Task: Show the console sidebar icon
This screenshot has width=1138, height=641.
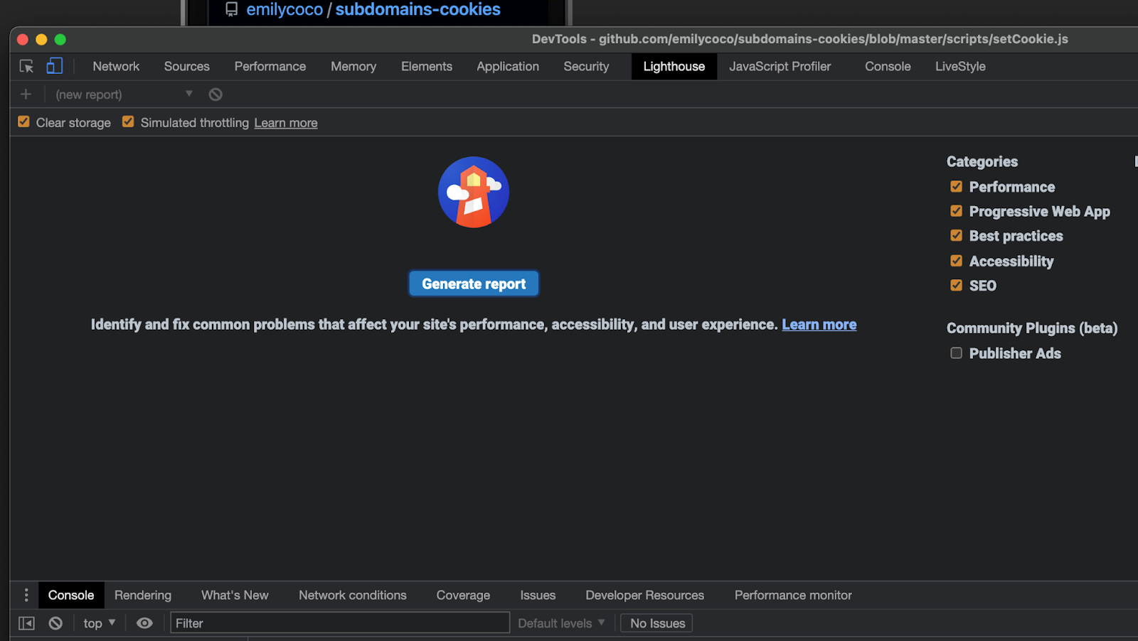Action: click(x=26, y=623)
